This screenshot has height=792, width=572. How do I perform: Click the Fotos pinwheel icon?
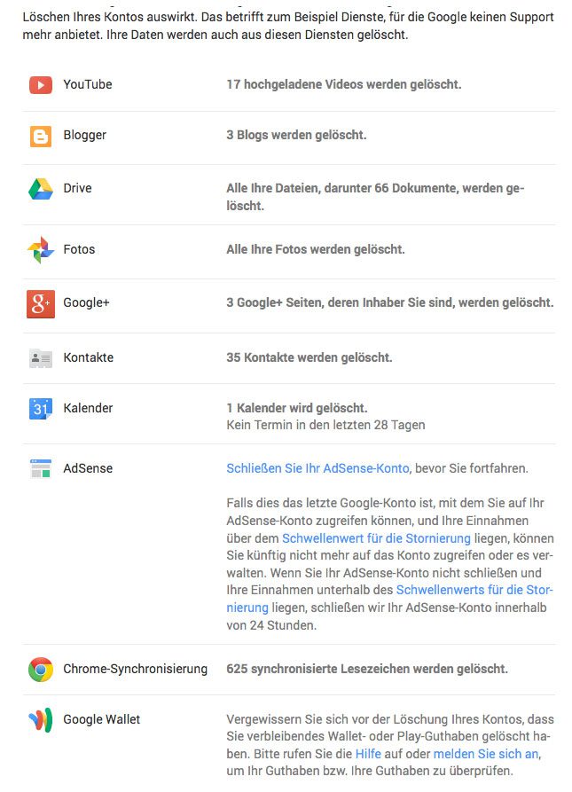[x=41, y=250]
